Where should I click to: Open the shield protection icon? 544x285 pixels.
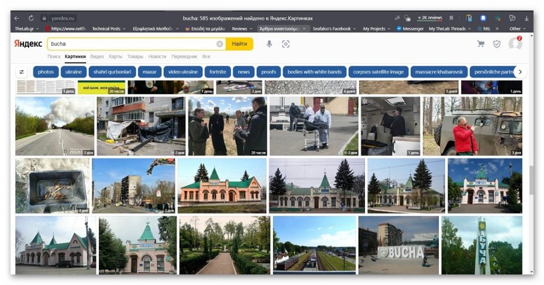click(497, 44)
